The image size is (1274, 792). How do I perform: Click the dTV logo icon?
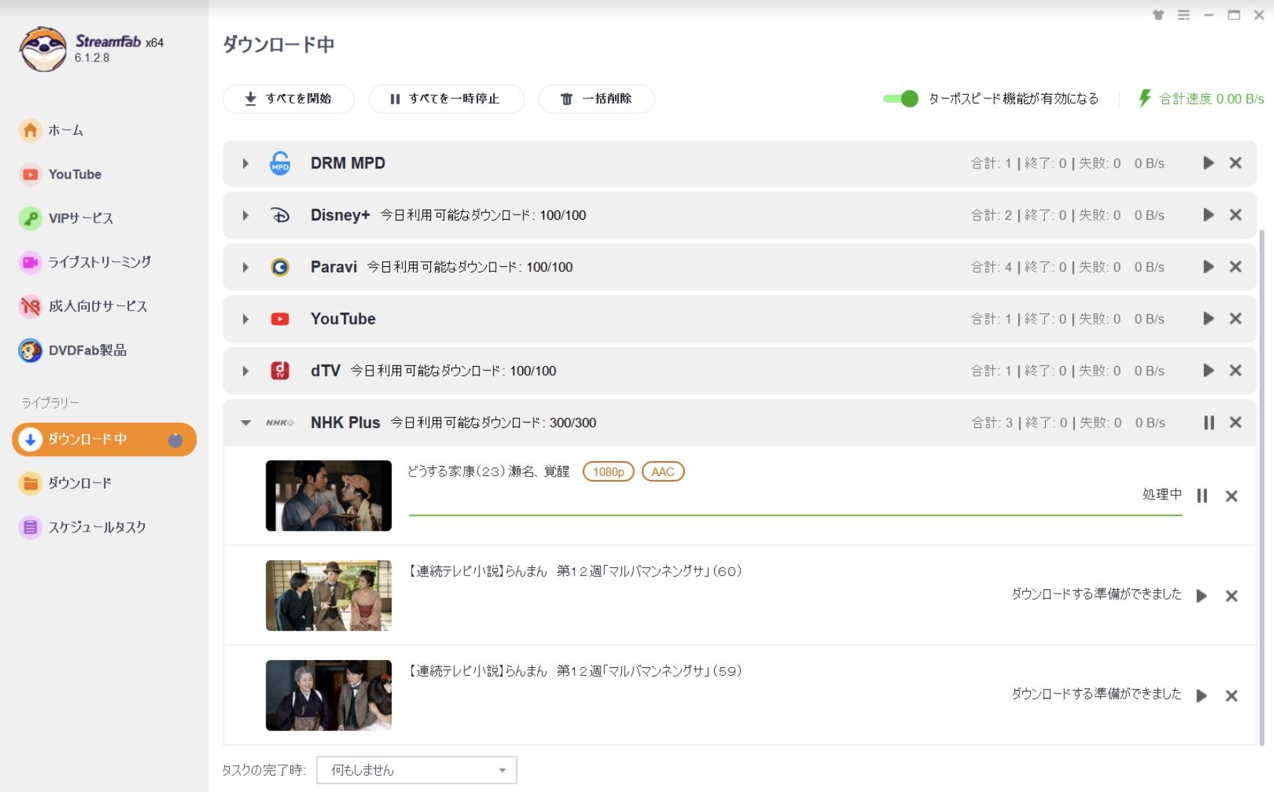coord(280,371)
